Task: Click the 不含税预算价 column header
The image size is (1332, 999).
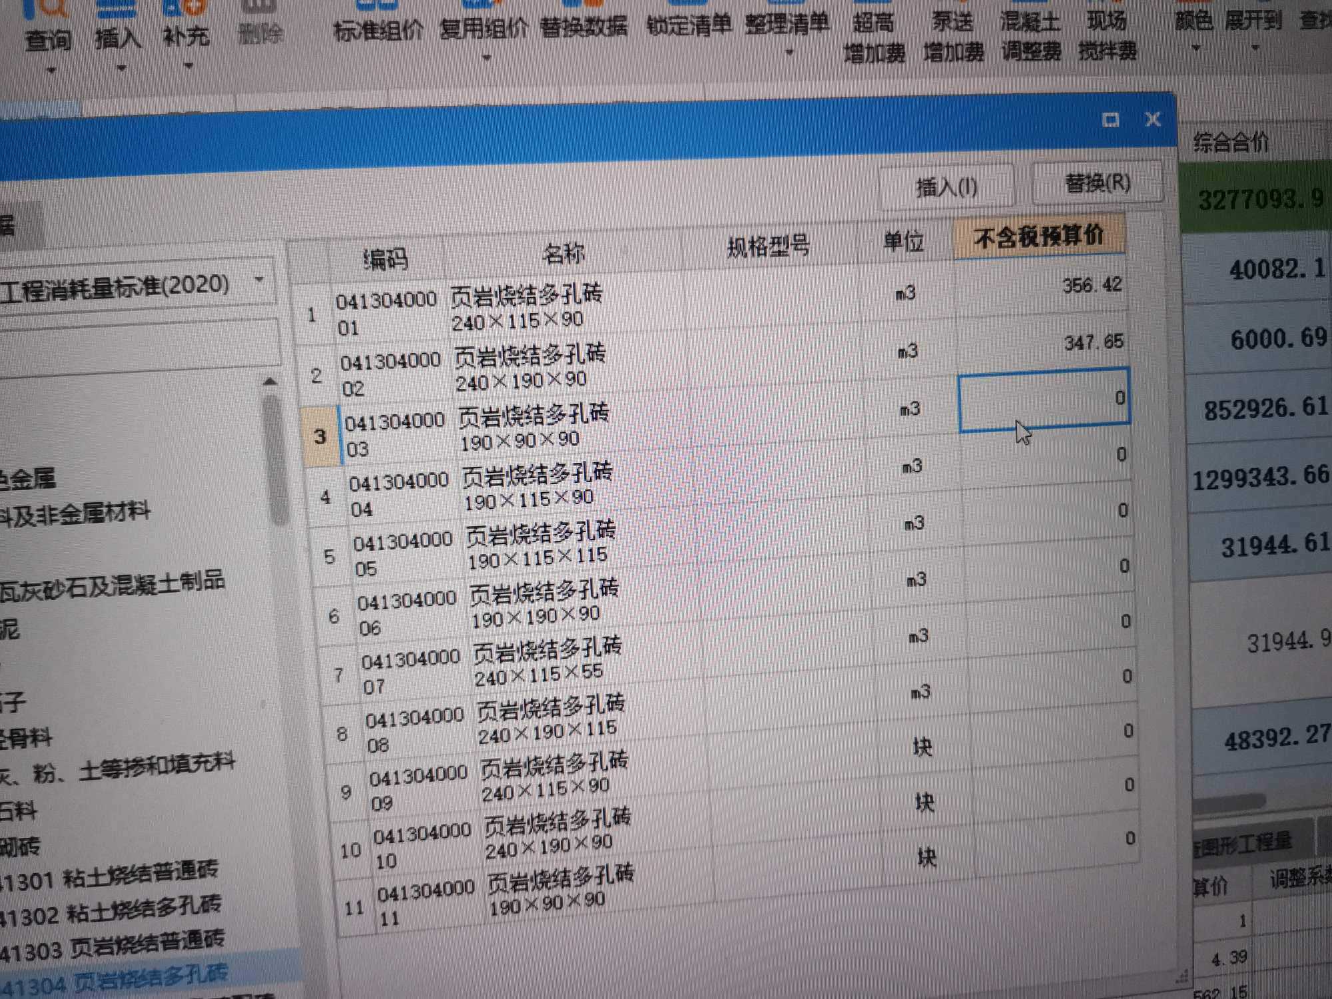Action: 1039,236
